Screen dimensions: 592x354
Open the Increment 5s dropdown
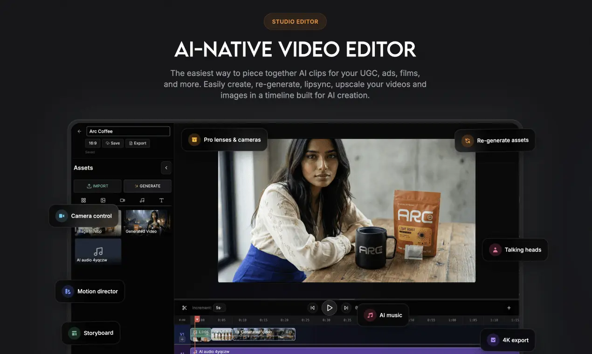click(219, 308)
